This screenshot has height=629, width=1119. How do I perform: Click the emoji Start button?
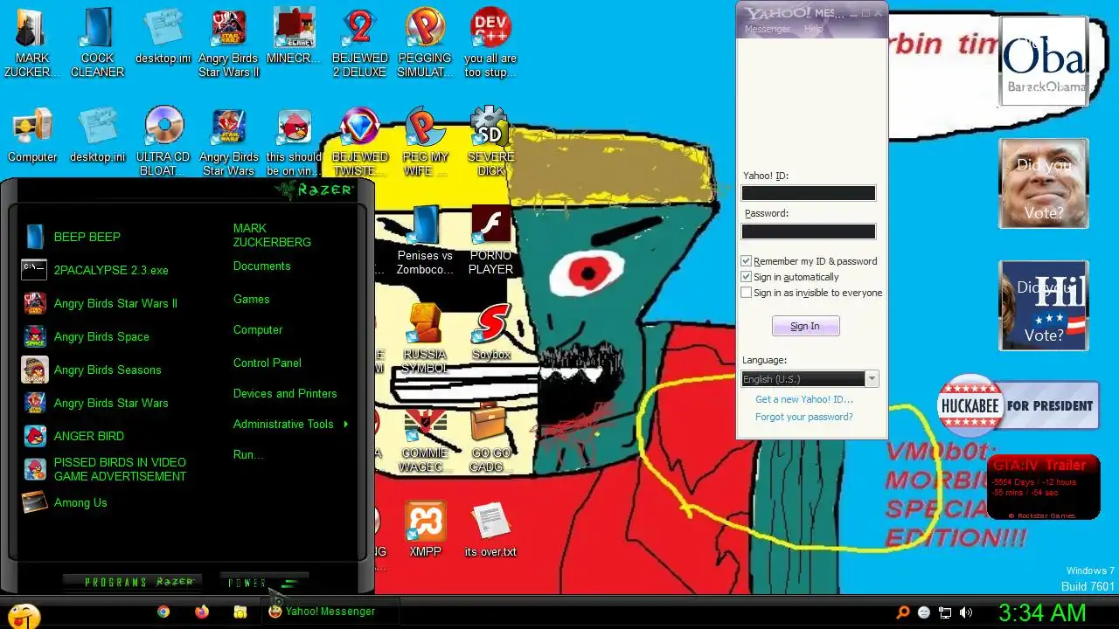pos(24,614)
